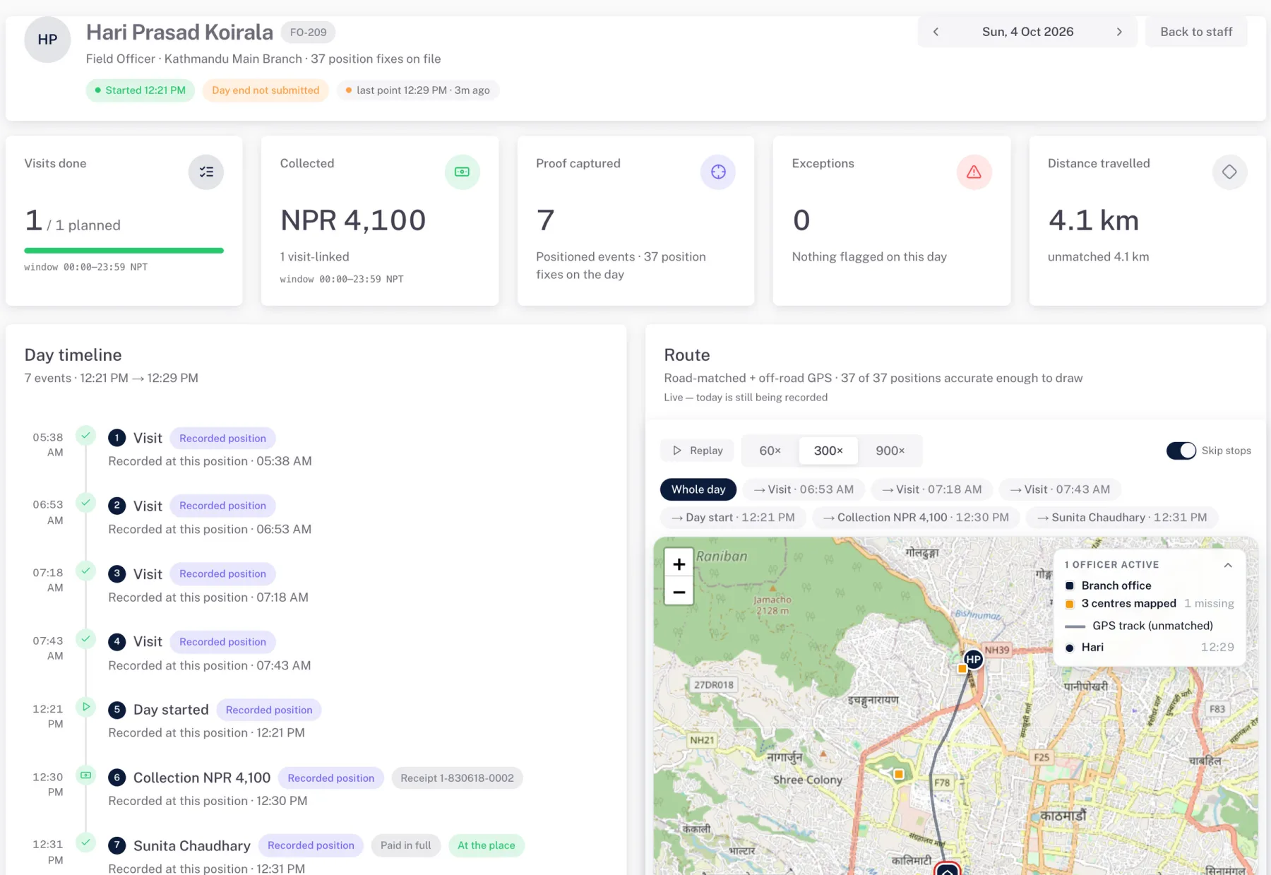Click the Exceptions warning triangle icon
This screenshot has width=1271, height=875.
[974, 172]
